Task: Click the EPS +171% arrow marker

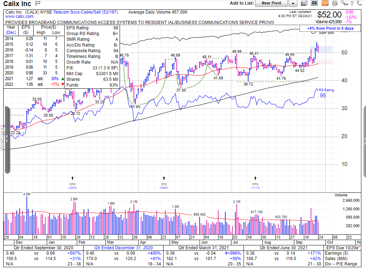Action: 255,178
